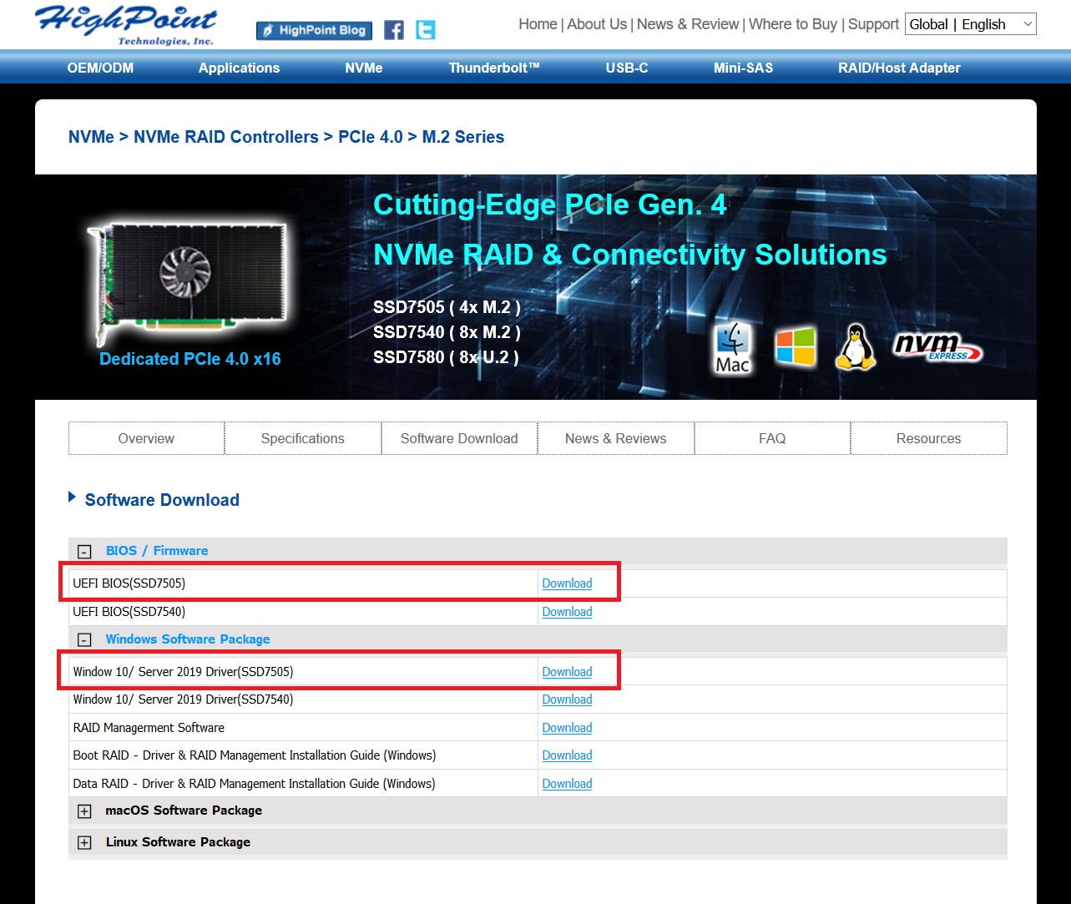
Task: Click the SSD7505 card product image
Action: tap(188, 280)
